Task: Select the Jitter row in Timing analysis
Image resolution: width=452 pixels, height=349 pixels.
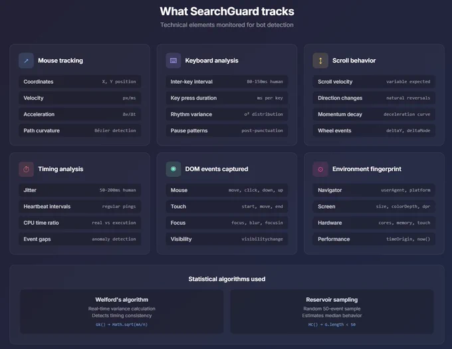Action: pos(80,190)
